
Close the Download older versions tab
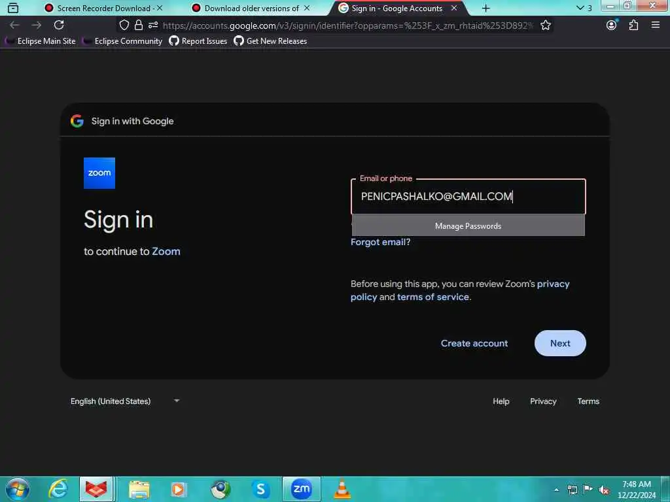307,8
